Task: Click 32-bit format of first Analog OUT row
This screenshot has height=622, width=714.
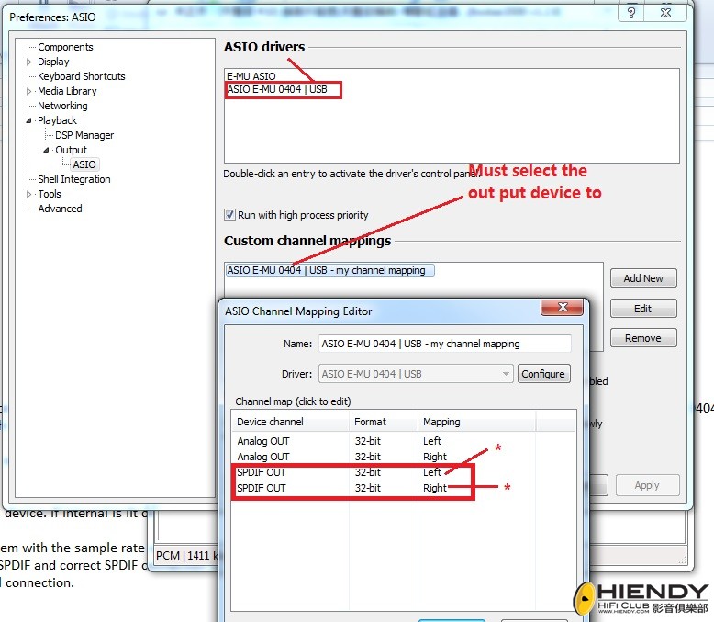Action: tap(367, 441)
